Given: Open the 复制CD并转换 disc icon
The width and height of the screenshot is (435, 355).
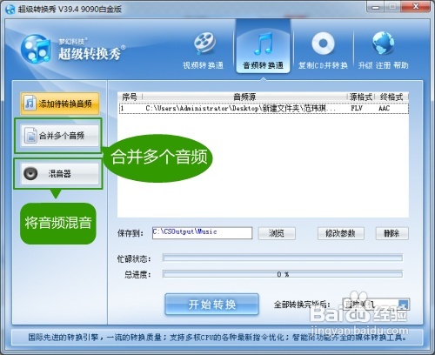Looking at the screenshot, I should (x=323, y=44).
